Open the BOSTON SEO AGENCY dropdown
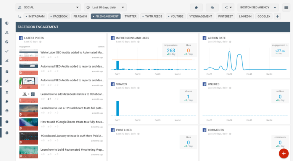This screenshot has height=161, width=293. (258, 8)
